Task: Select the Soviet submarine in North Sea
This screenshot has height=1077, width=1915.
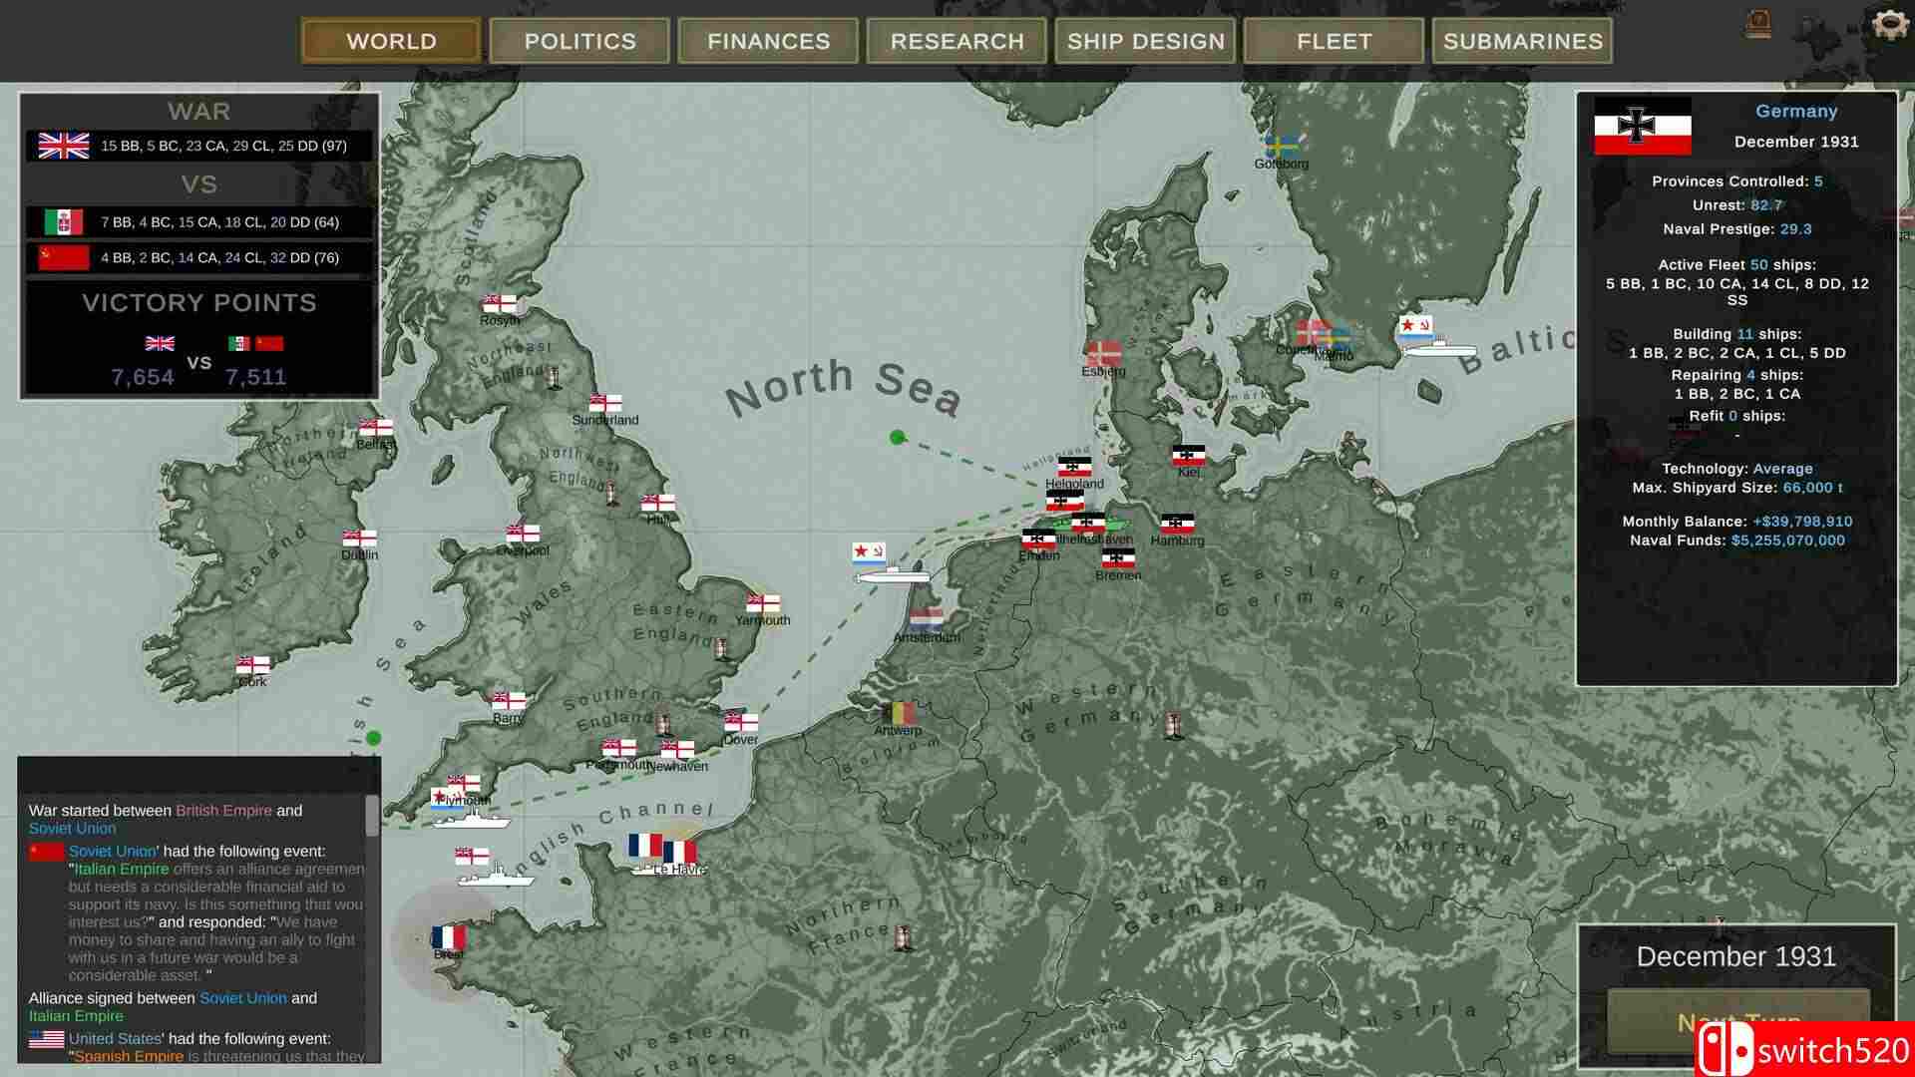Action: coord(892,576)
